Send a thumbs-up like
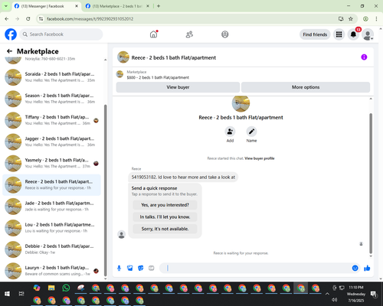The width and height of the screenshot is (383, 306). [x=367, y=268]
